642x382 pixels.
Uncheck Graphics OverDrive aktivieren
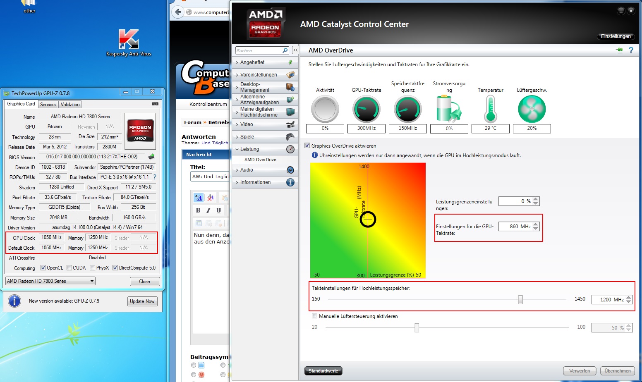[307, 146]
